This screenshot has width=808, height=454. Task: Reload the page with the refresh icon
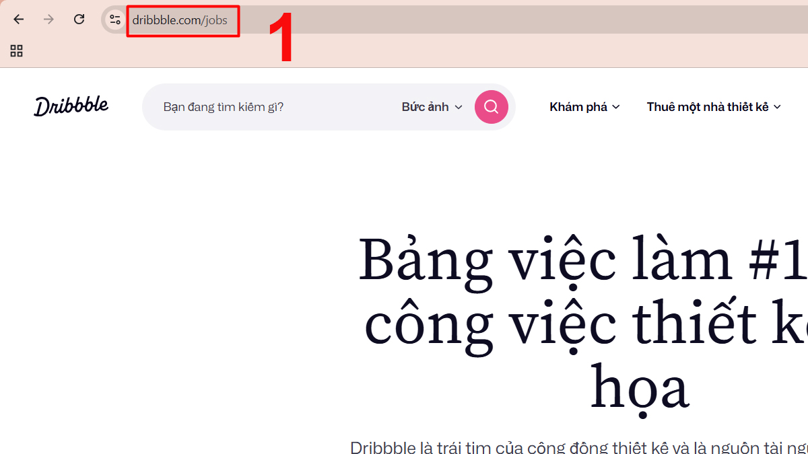click(x=79, y=20)
